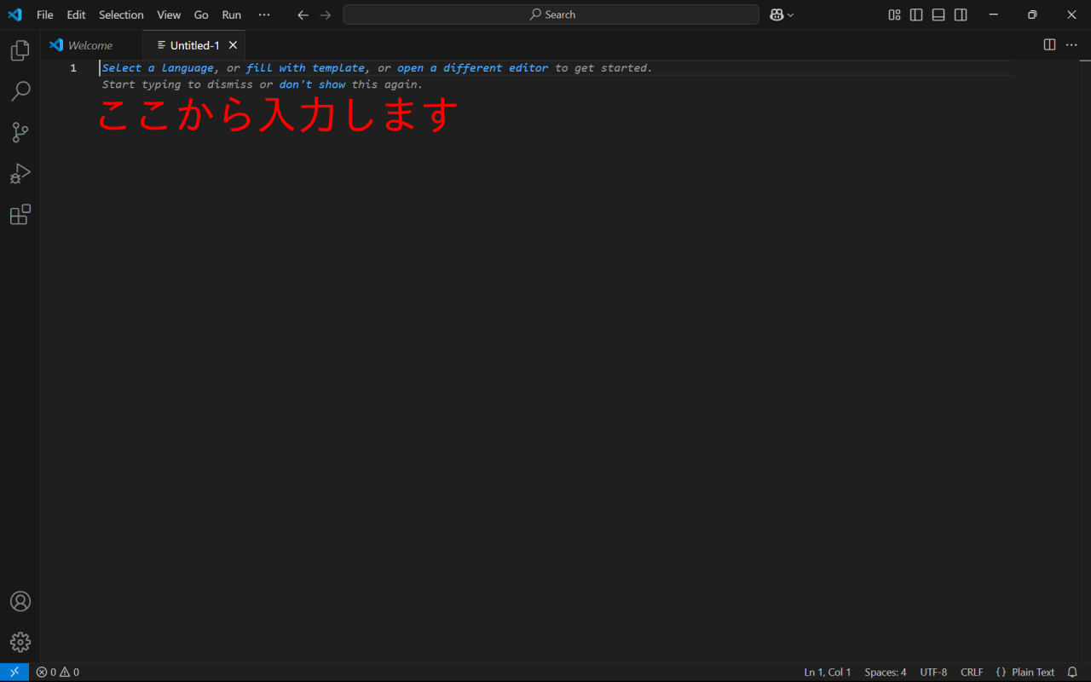Open the Explorer view in activity bar
The width and height of the screenshot is (1091, 682).
pyautogui.click(x=20, y=51)
